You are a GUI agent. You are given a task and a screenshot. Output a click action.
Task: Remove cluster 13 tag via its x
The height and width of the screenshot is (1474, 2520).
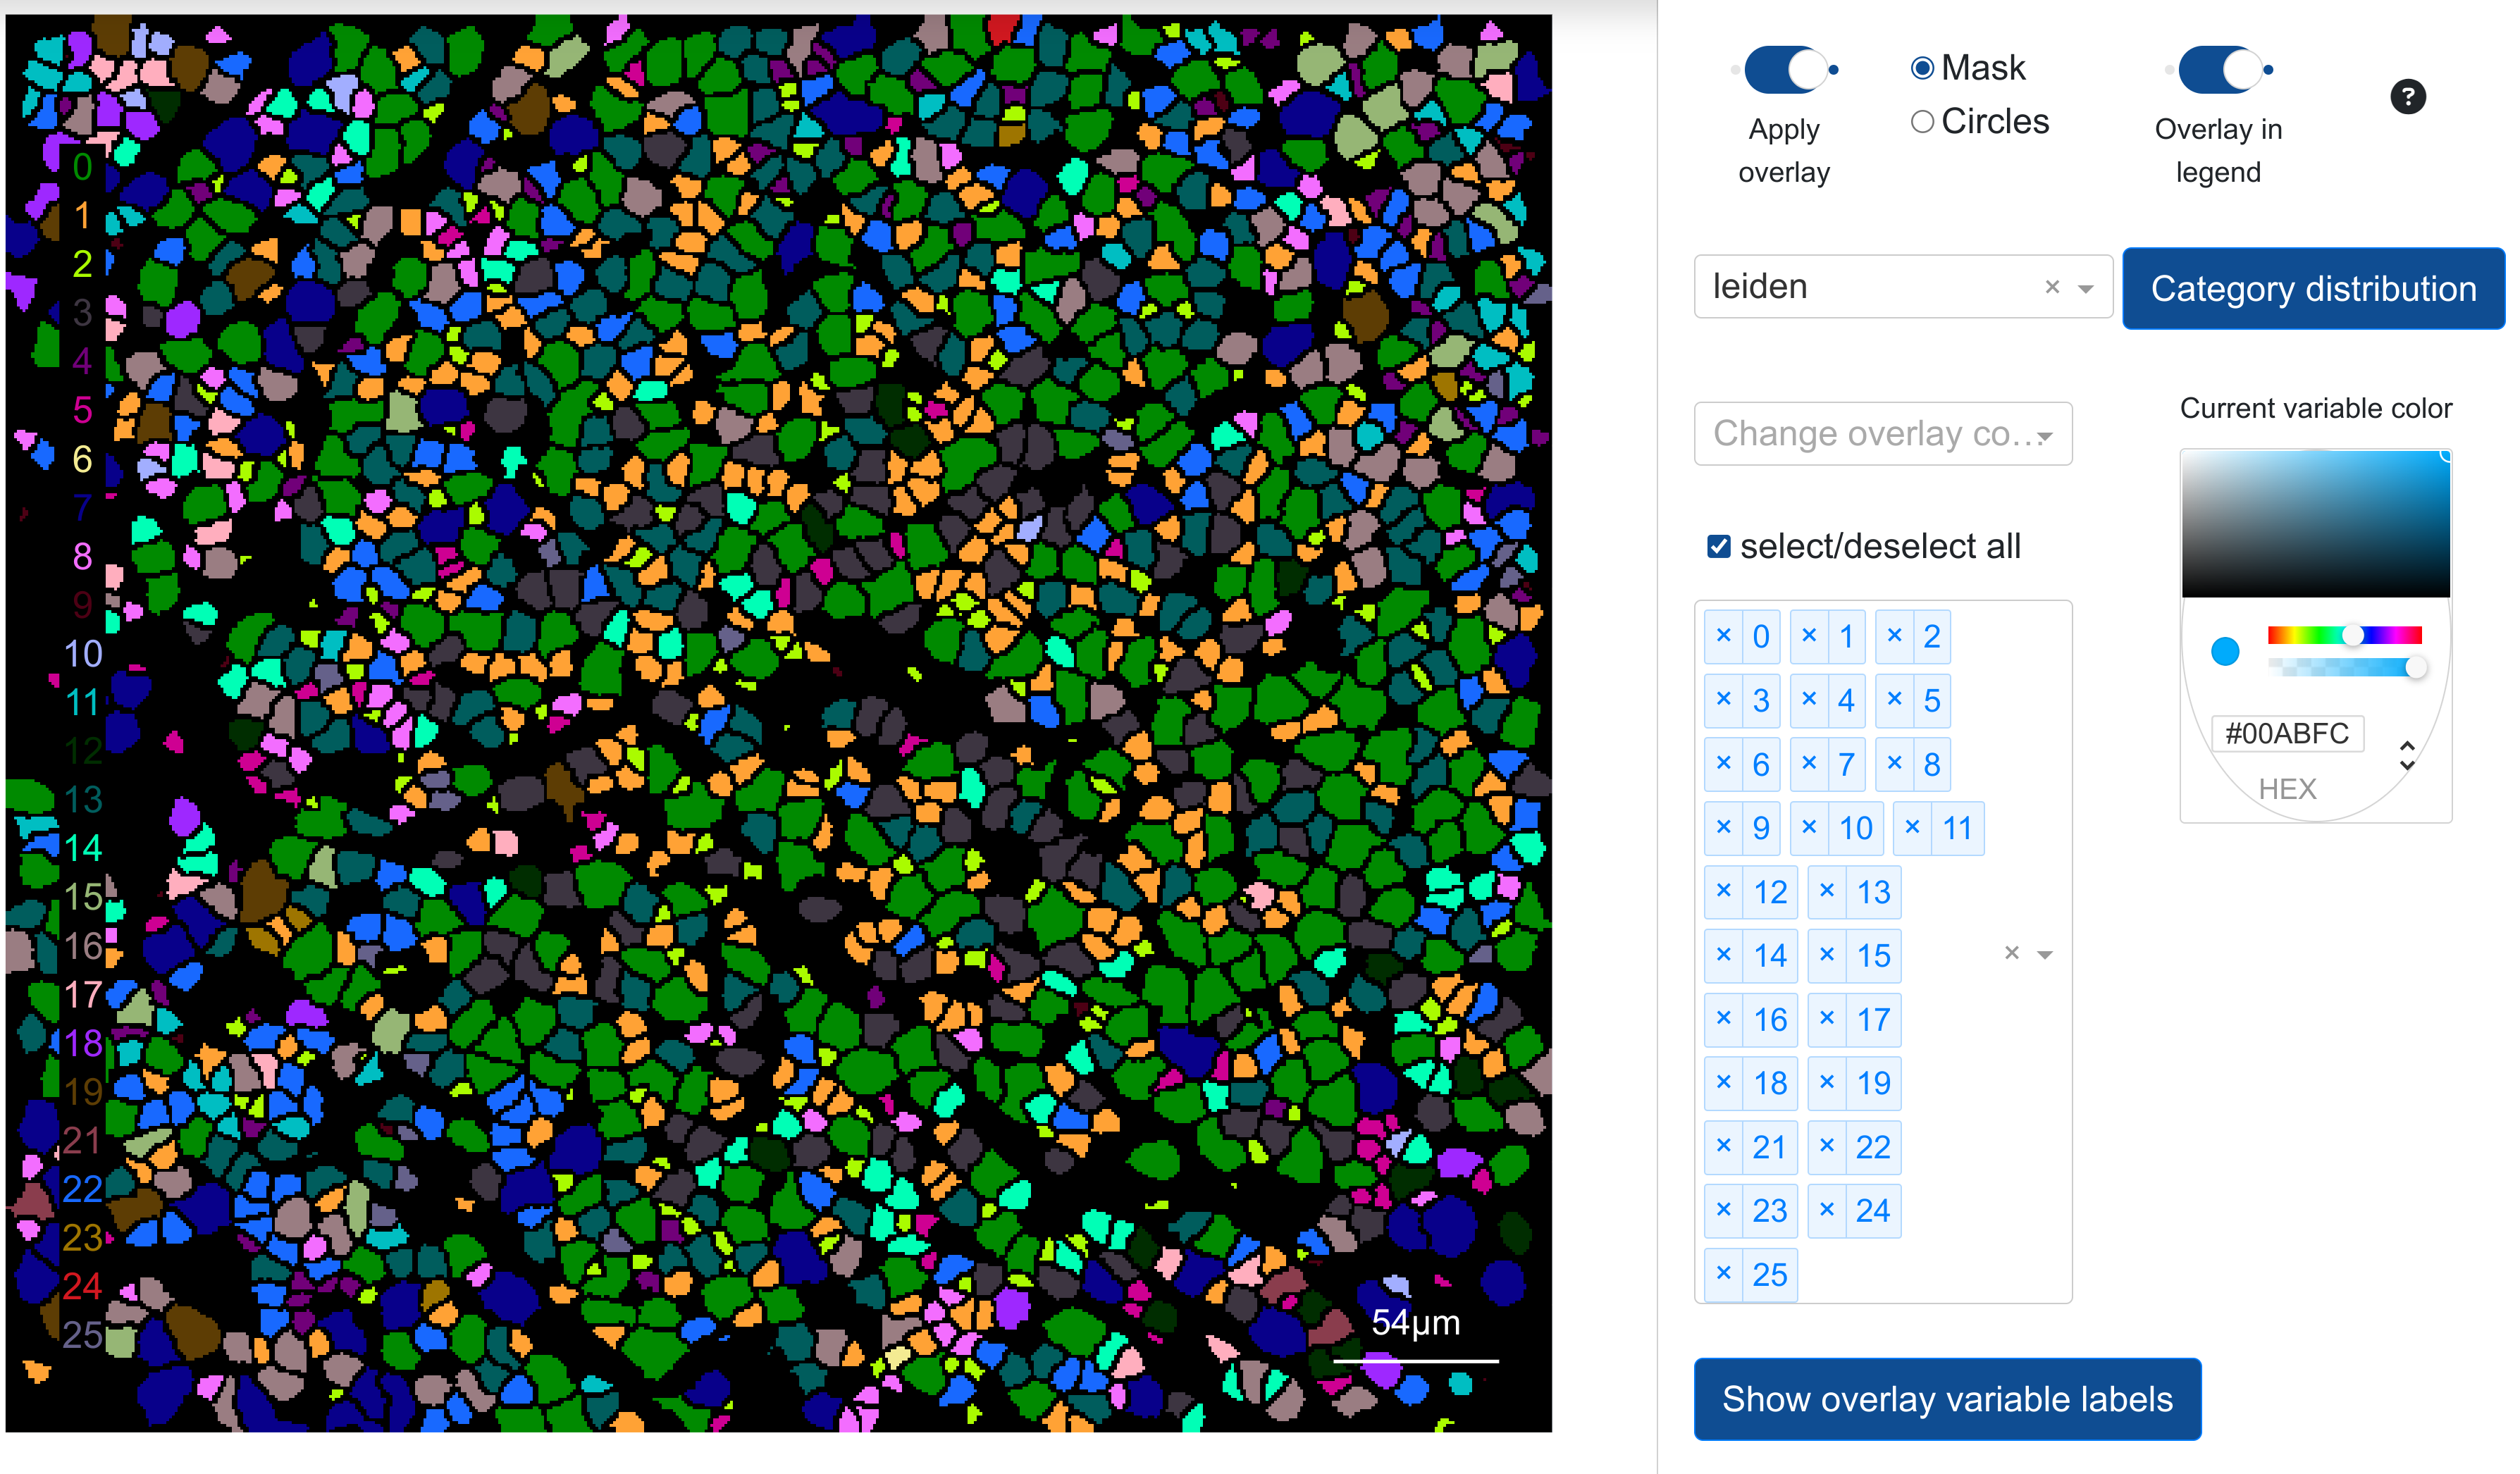click(1826, 891)
